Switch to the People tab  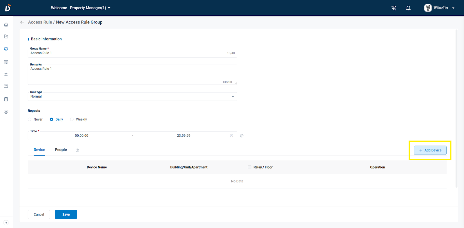(x=61, y=150)
